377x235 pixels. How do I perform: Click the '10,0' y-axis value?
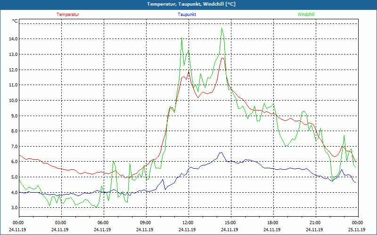click(14, 100)
